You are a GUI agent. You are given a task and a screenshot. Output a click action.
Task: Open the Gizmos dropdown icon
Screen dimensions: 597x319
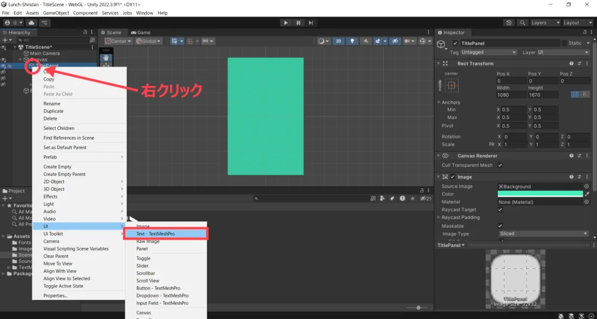pos(425,41)
